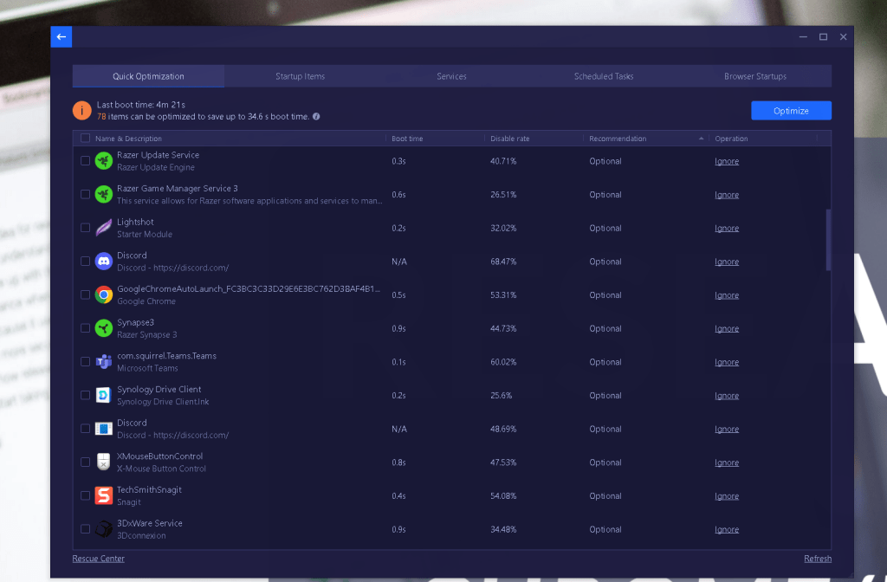887x582 pixels.
Task: Click the Razer Update Service icon
Action: point(104,161)
